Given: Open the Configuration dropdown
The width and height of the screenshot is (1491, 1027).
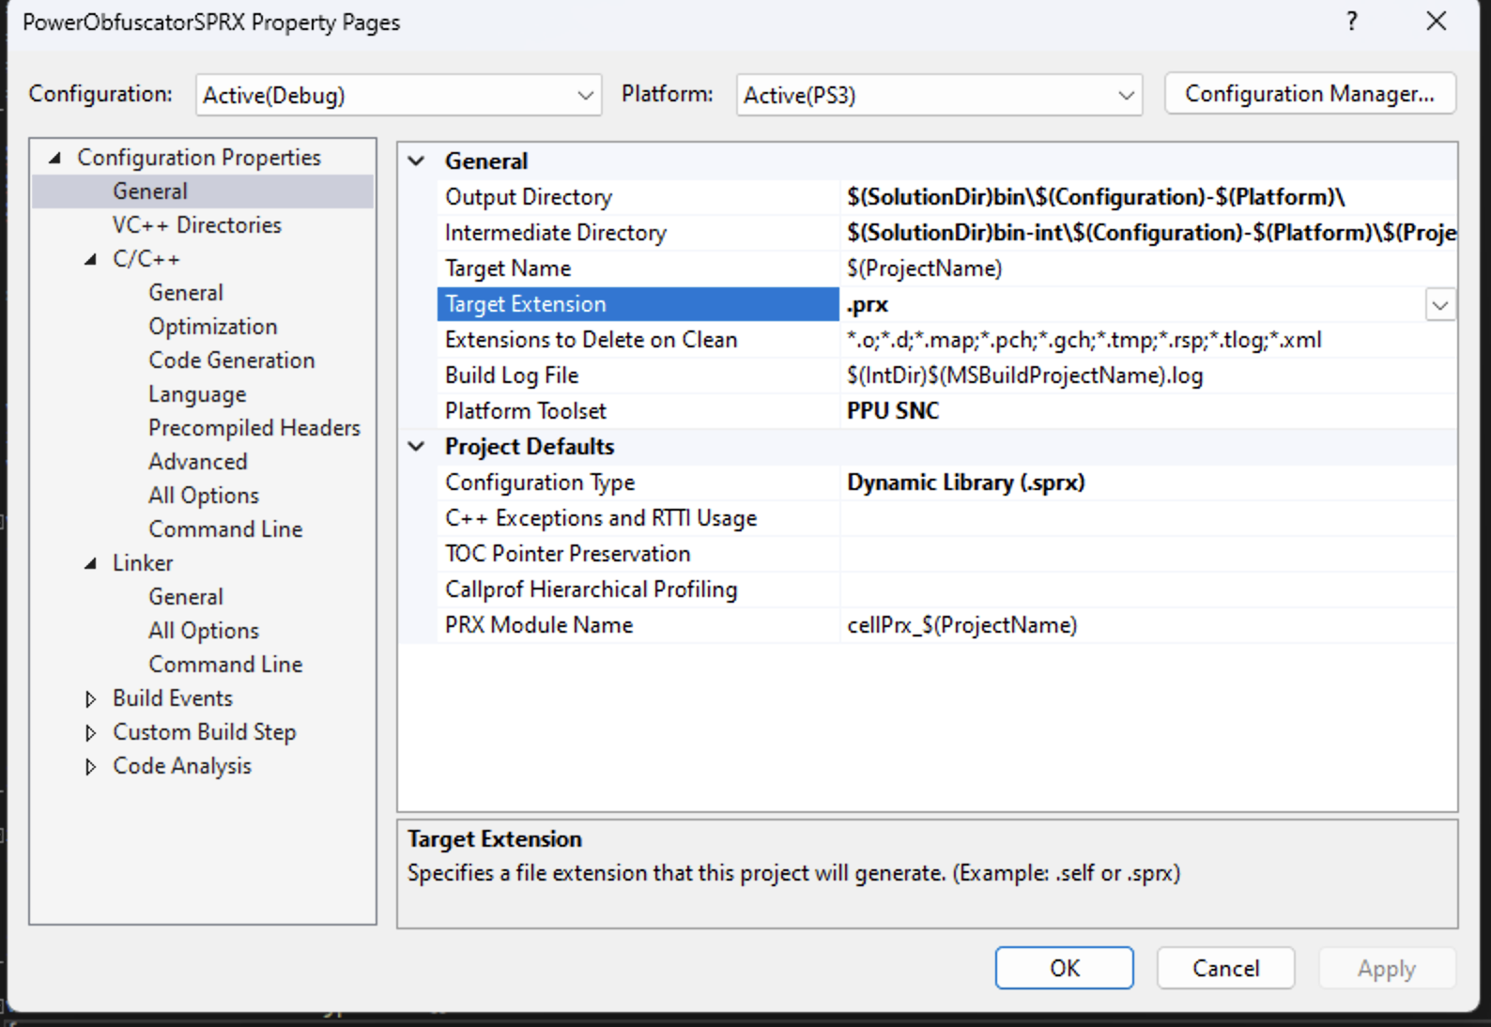Looking at the screenshot, I should point(398,95).
